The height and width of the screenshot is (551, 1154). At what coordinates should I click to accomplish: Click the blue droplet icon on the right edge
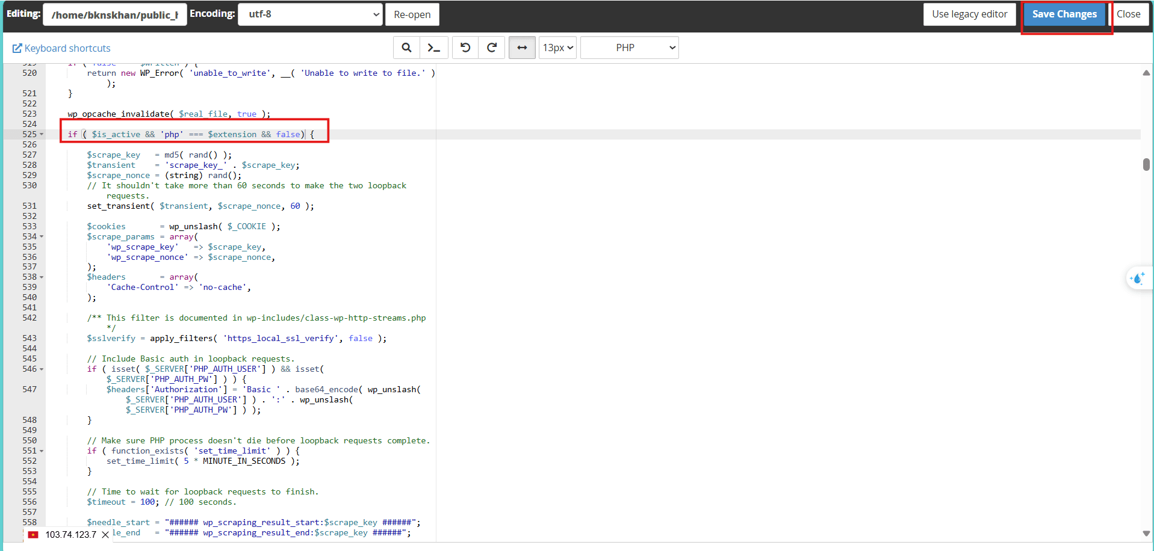(1138, 278)
